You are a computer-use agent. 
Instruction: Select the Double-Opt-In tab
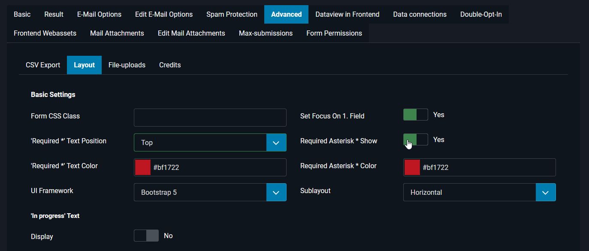coord(481,14)
